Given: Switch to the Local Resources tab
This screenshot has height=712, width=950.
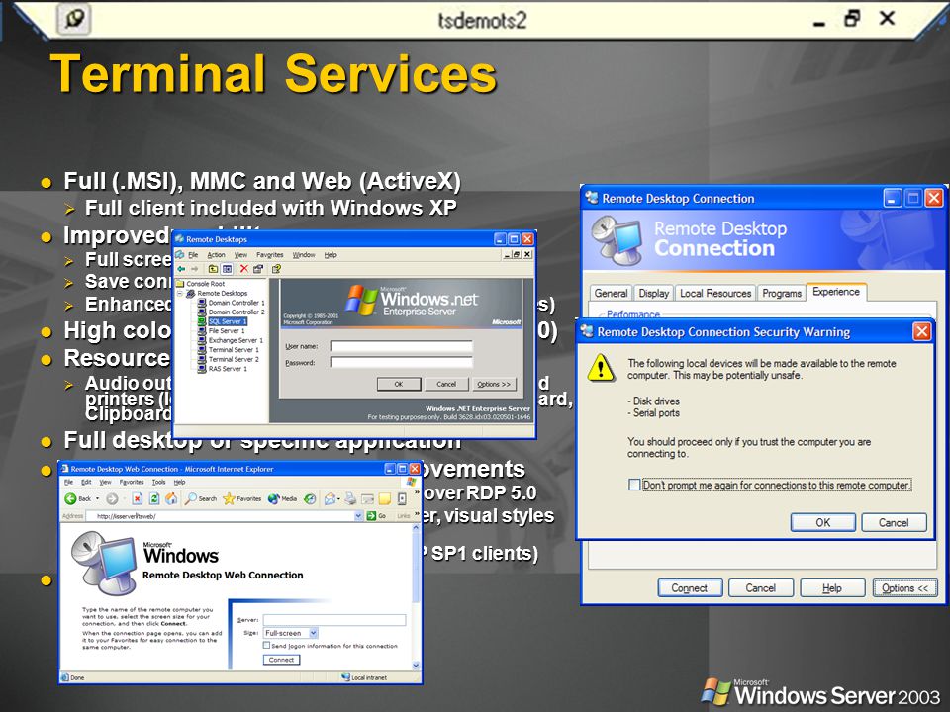Looking at the screenshot, I should [715, 293].
